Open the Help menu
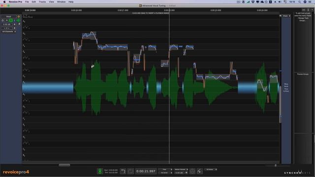 click(x=71, y=2)
